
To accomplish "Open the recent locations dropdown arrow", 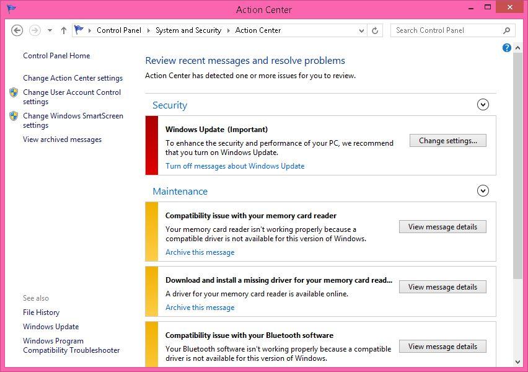I will [50, 30].
